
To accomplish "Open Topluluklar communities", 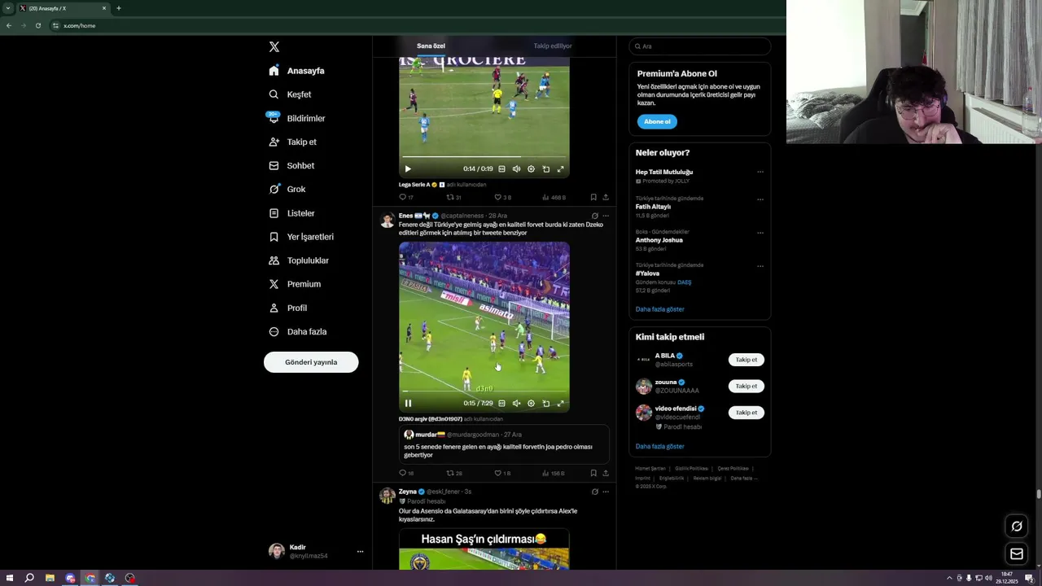I will point(299,260).
